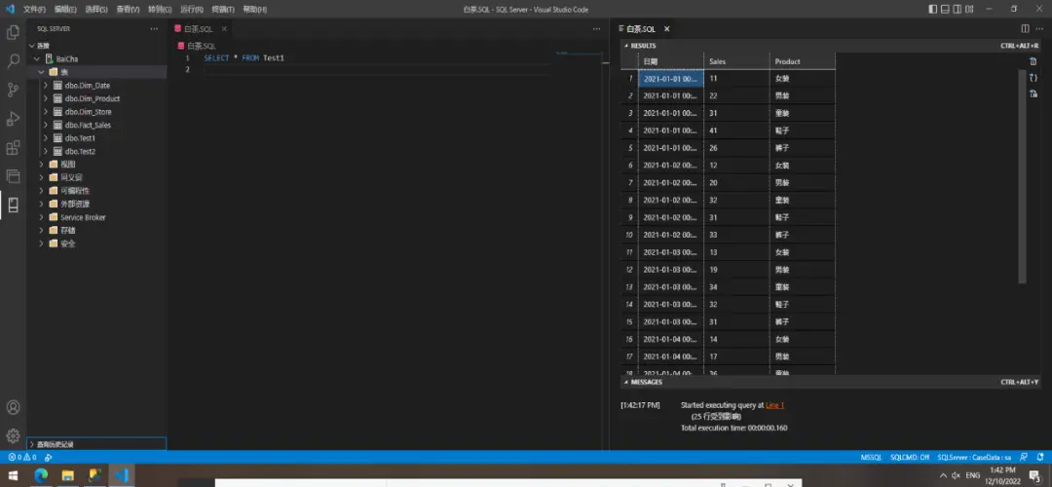
Task: Click the results grid vertical scrollbar
Action: [1022, 175]
